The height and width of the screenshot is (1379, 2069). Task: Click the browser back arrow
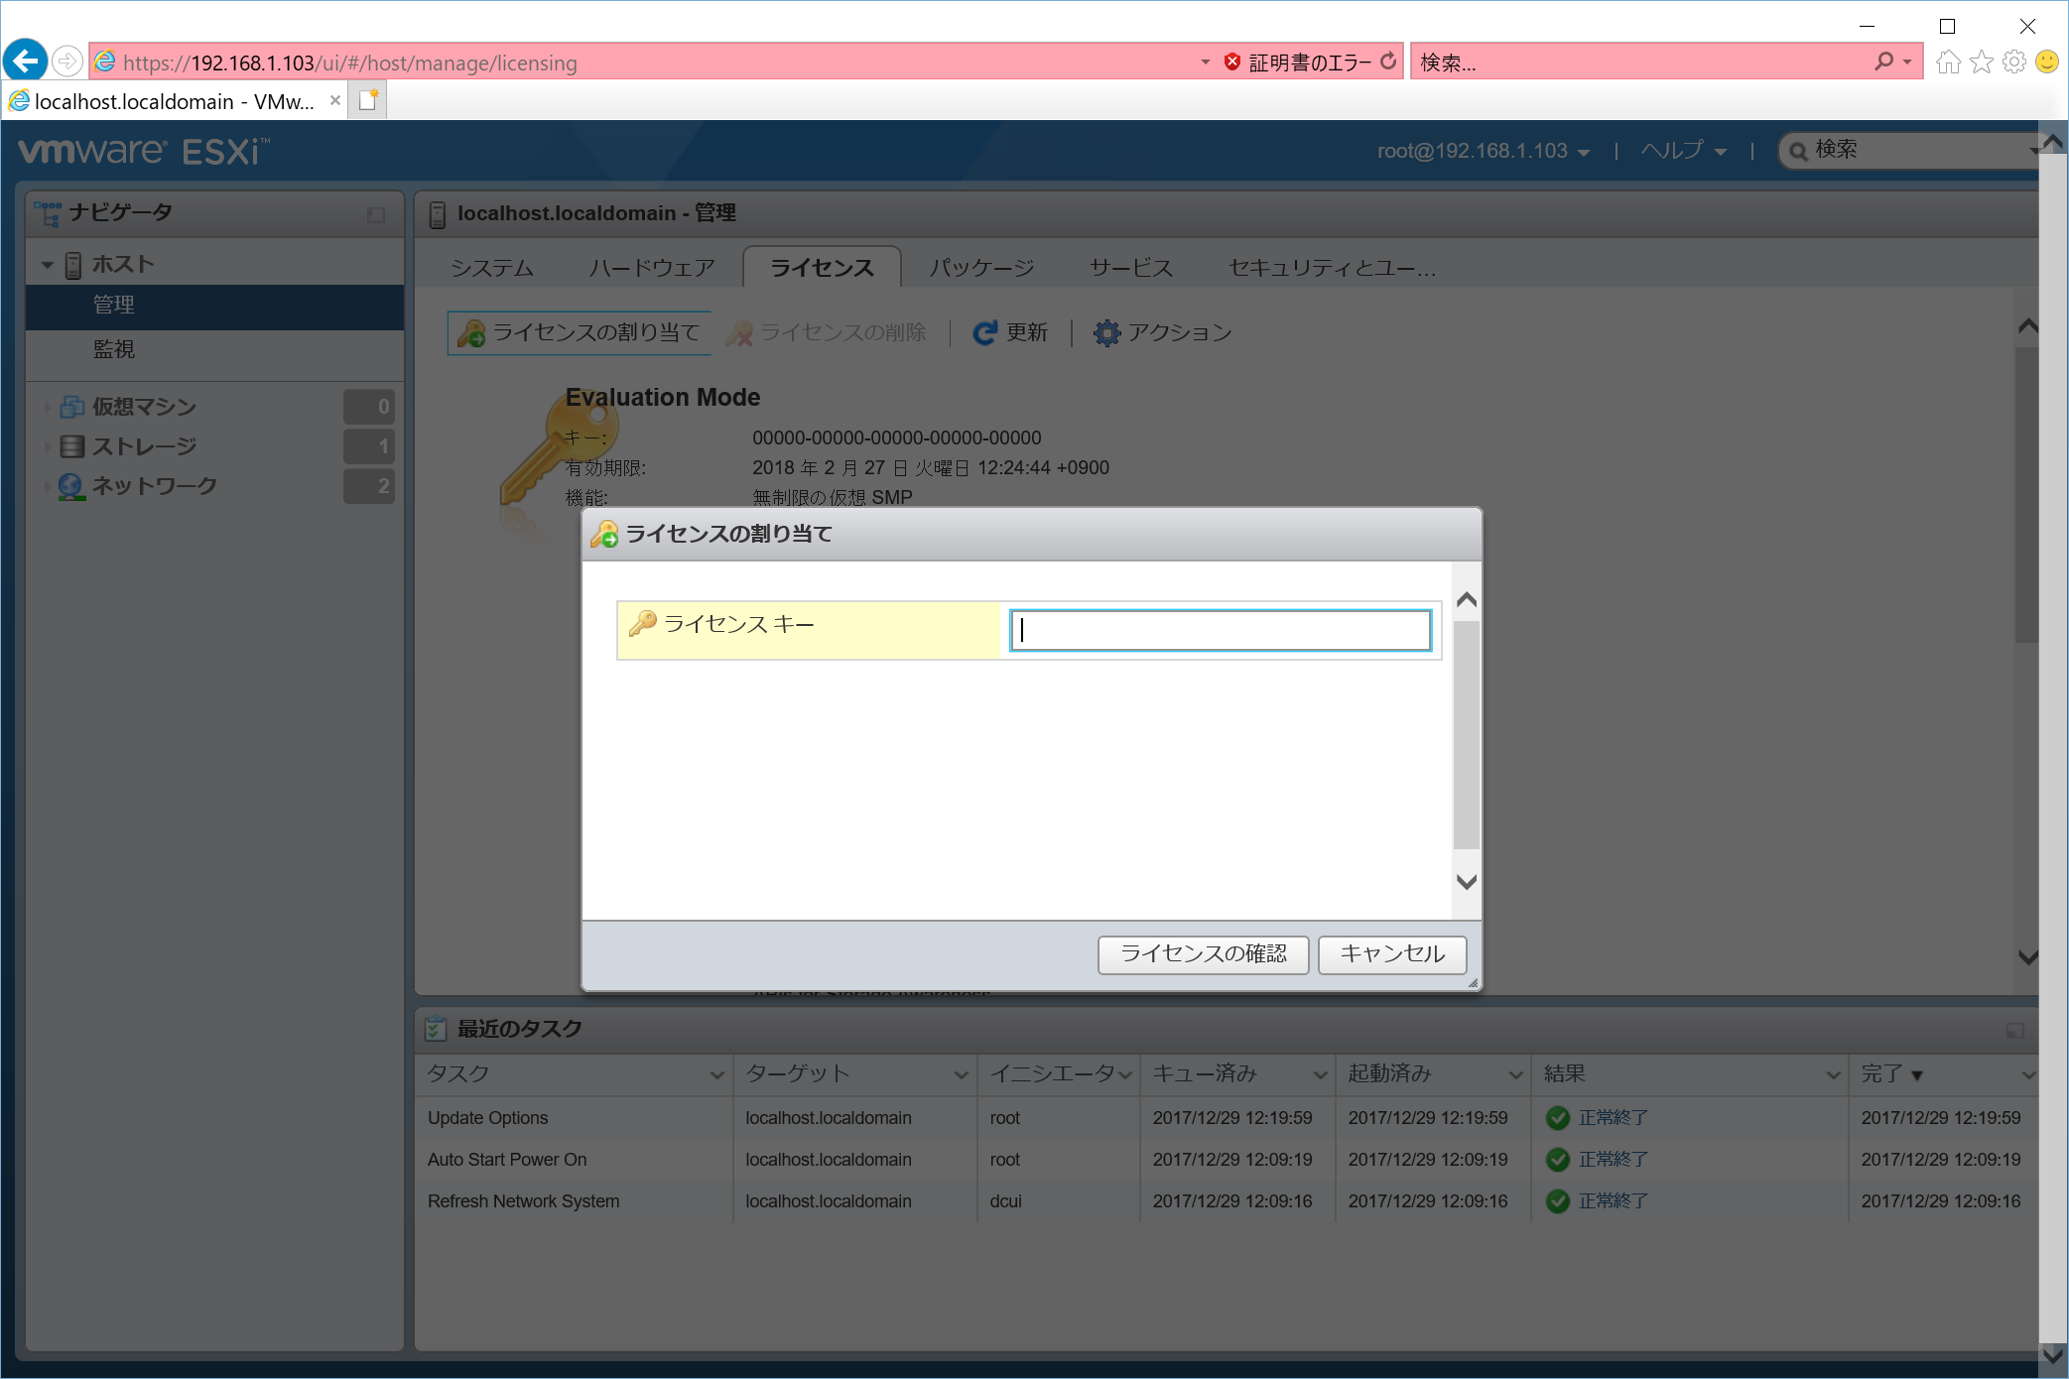tap(25, 61)
